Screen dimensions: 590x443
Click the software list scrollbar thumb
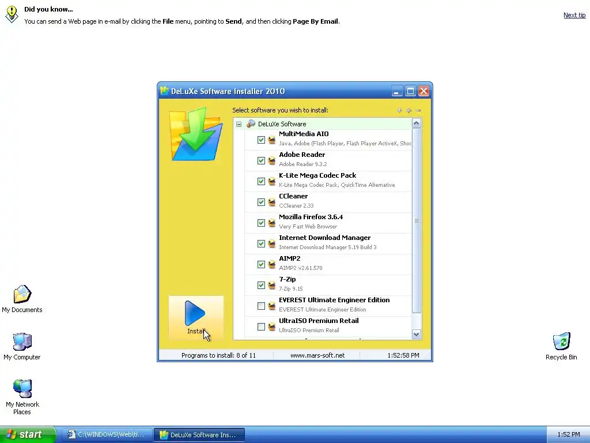pyautogui.click(x=416, y=221)
